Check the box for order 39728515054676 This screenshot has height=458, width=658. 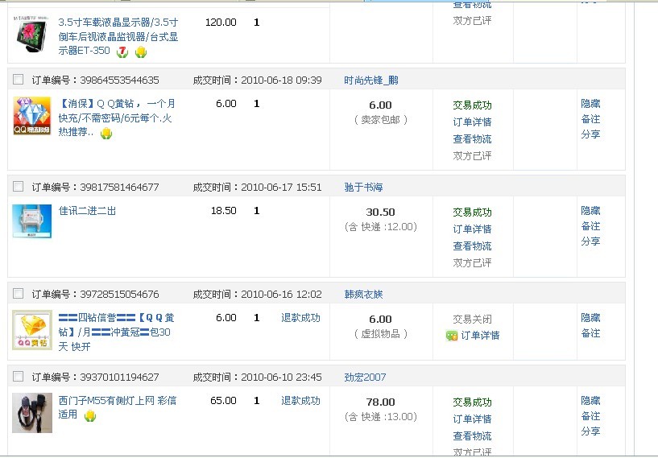click(19, 294)
